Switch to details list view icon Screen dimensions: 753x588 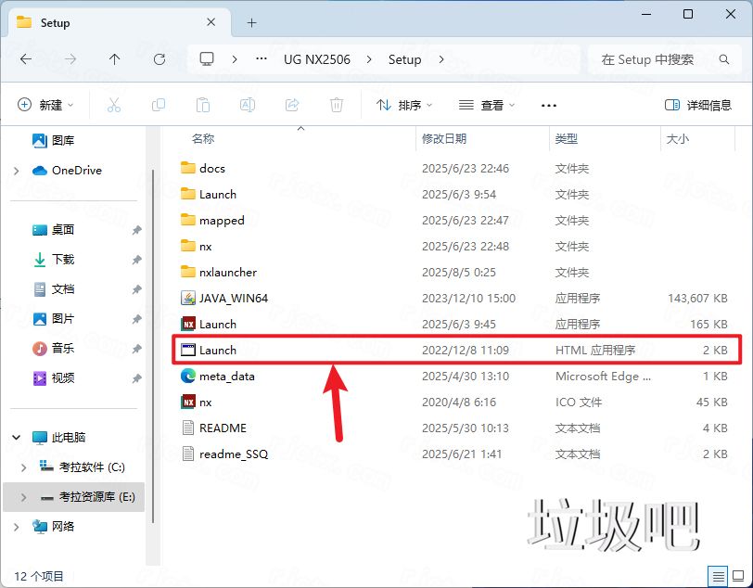pyautogui.click(x=717, y=576)
